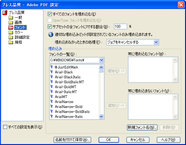Select カラー in the settings tree
186x145 pixels.
click(x=19, y=32)
